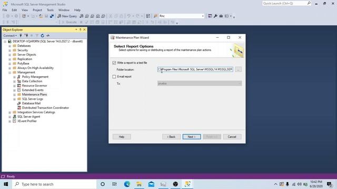Click the Save All toolbar icon
Image resolution: width=337 pixels, height=189 pixels.
[52, 16]
